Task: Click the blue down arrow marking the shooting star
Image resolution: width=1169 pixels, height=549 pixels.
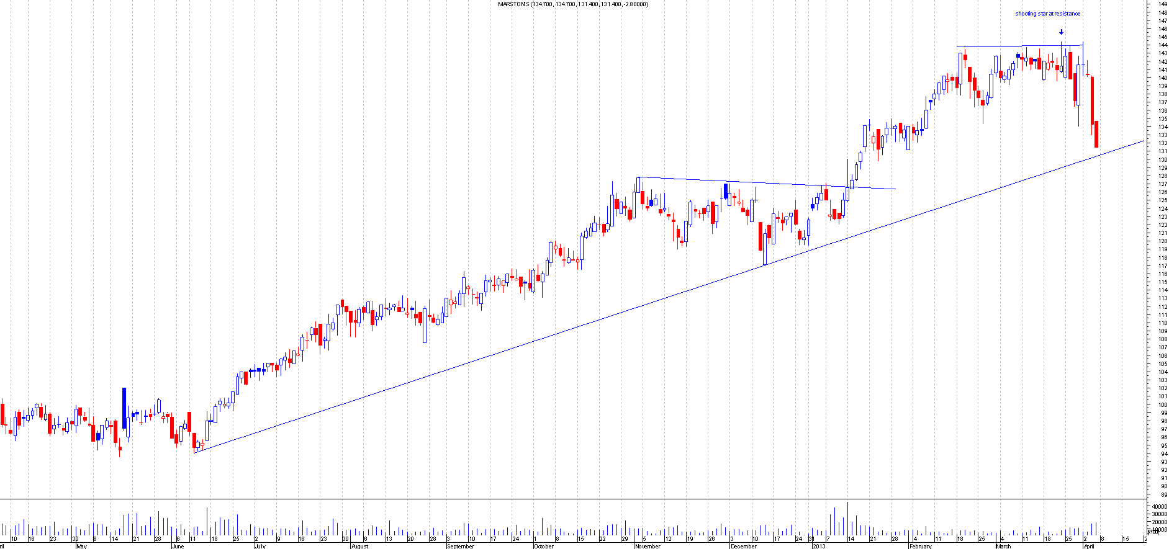Action: pyautogui.click(x=1061, y=32)
